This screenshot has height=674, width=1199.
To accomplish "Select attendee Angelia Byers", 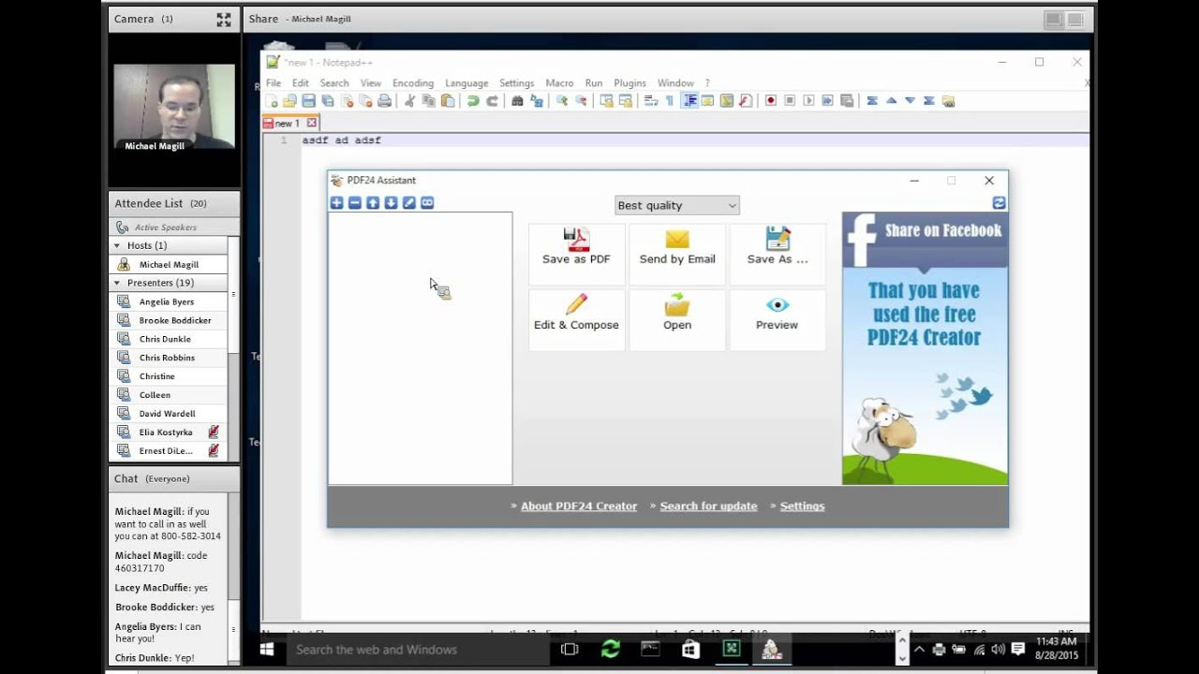I will coord(169,301).
